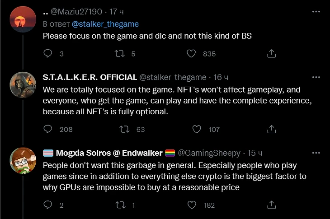Open S.T.A.L.K.E.R. OFFICIAL profile name

click(x=90, y=78)
